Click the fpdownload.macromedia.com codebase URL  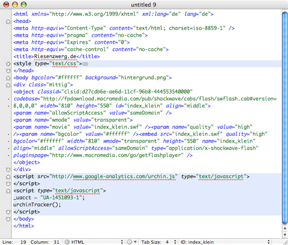pyautogui.click(x=160, y=99)
